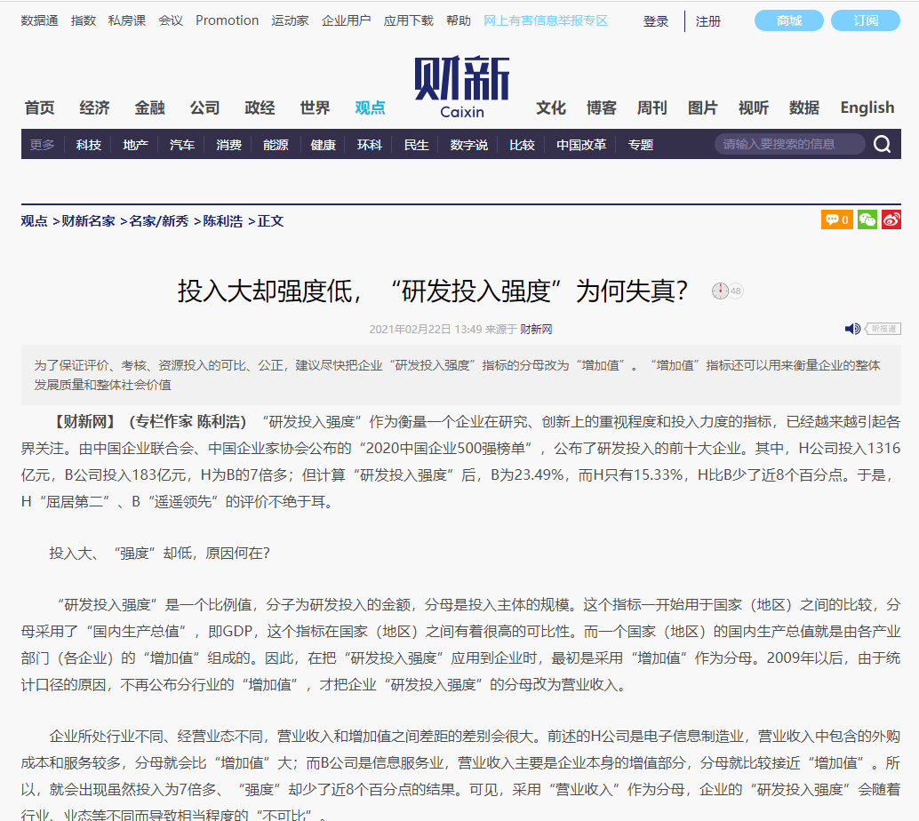Switch to the English edition
The image size is (919, 821).
pyautogui.click(x=867, y=108)
